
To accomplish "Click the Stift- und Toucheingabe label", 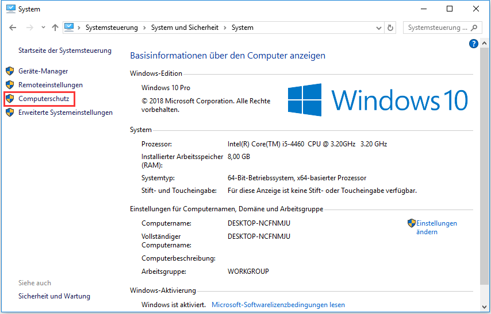I will point(179,191).
